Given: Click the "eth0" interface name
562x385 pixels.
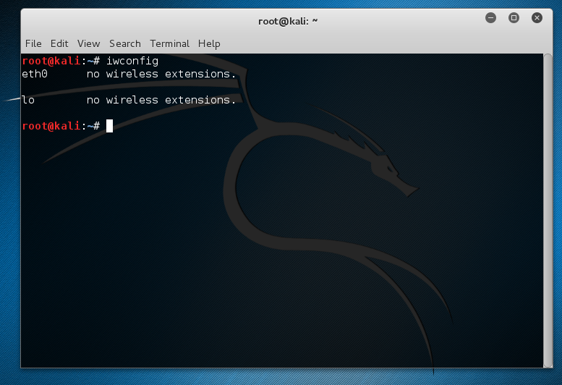Looking at the screenshot, I should pyautogui.click(x=35, y=74).
